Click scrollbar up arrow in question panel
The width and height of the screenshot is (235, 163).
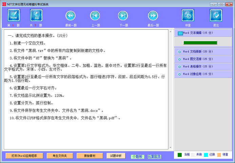tap(171, 32)
